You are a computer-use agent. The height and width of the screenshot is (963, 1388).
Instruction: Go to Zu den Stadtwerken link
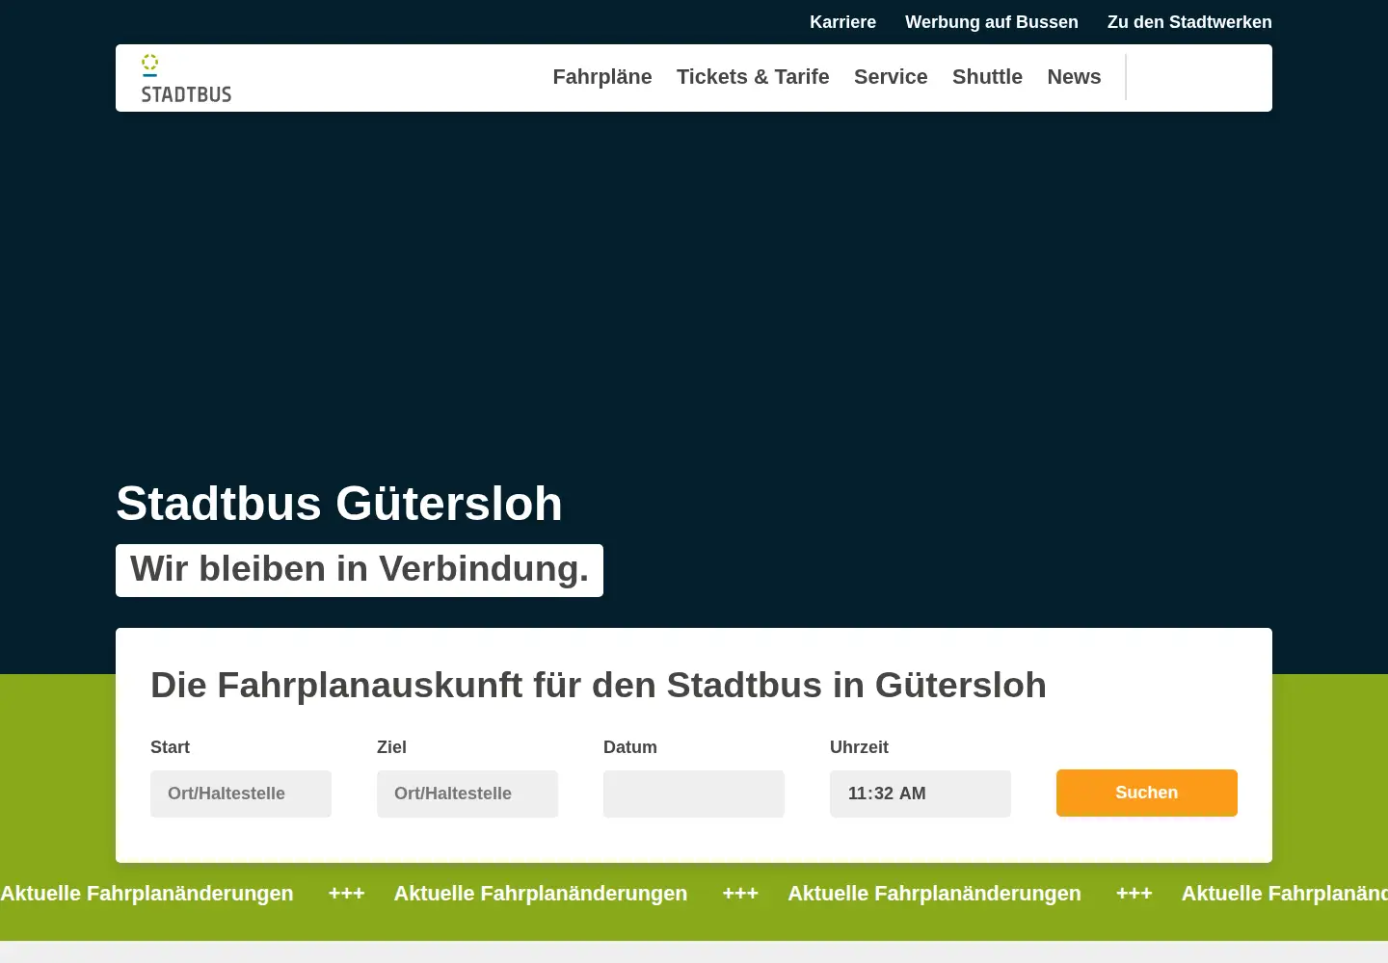pos(1189,22)
